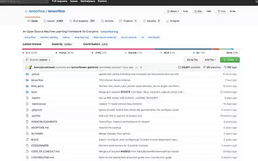Click the CODEOWNERS file icon

(x=27, y=145)
